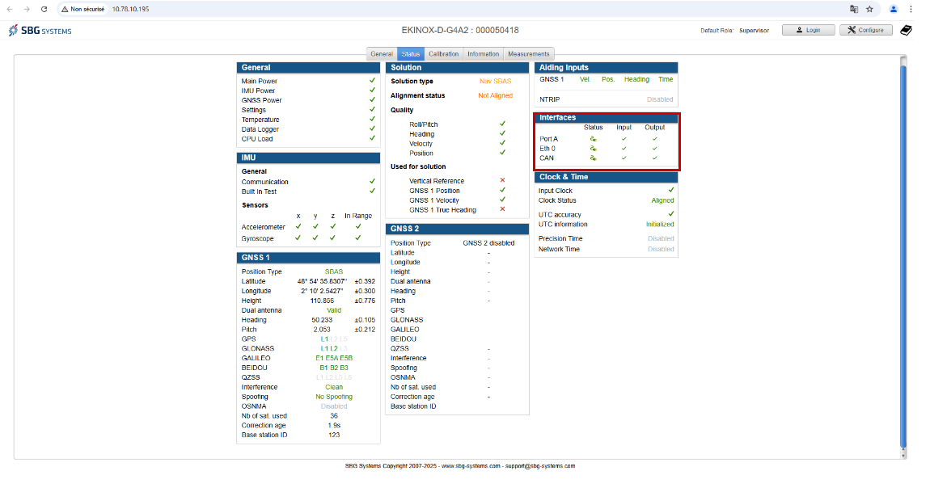Viewport: 930px width, 488px height.
Task: Click the Configure button
Action: click(x=866, y=30)
